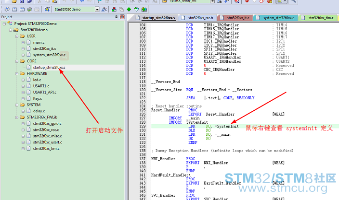Viewport: 339px width, 200px height.
Task: Select stm32f0xx_rcc.c in FWLib group
Action: click(x=46, y=129)
